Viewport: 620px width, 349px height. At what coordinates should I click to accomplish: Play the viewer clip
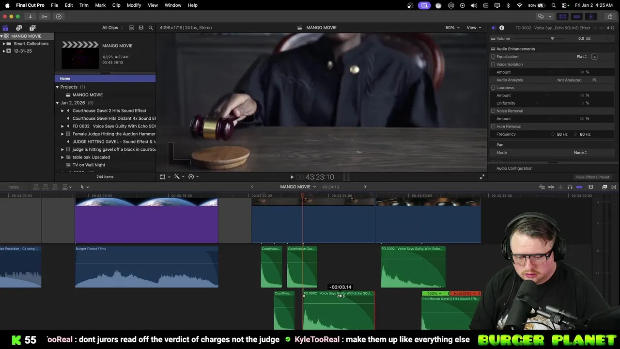[x=292, y=177]
